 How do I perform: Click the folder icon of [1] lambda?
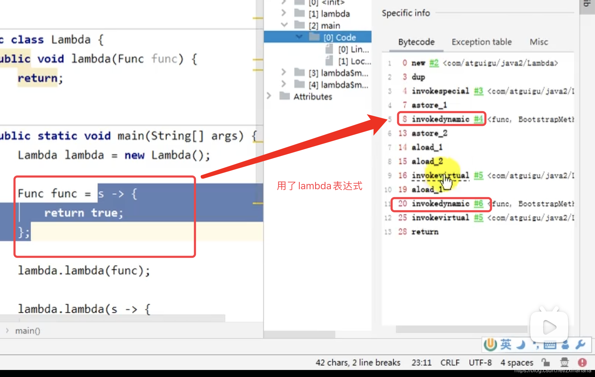(x=299, y=13)
